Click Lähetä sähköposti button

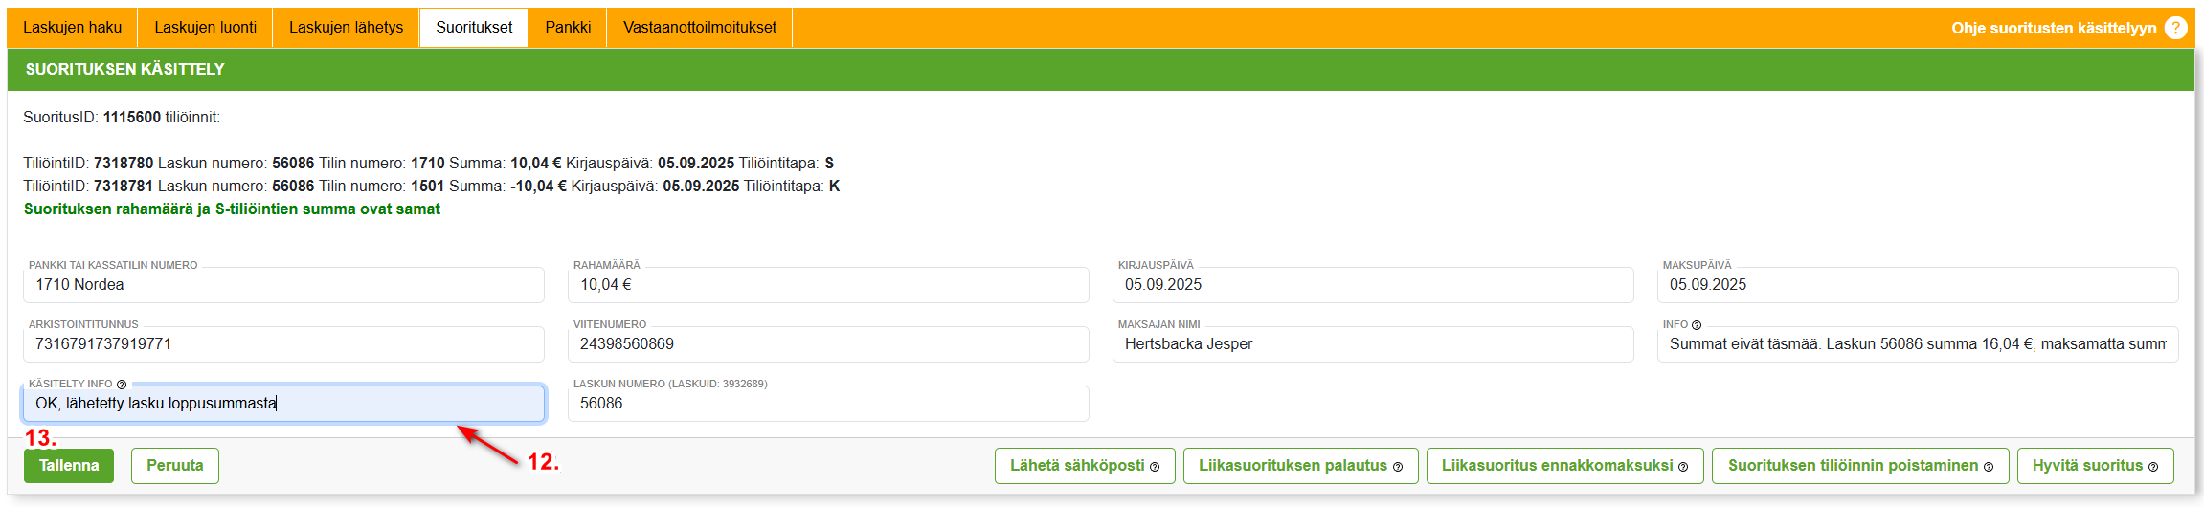click(1084, 466)
